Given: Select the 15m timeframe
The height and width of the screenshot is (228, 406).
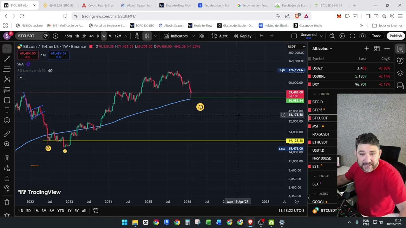Looking at the screenshot, I should (x=68, y=36).
